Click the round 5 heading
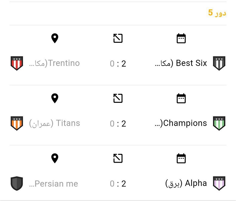The image size is (236, 201). pyautogui.click(x=217, y=13)
